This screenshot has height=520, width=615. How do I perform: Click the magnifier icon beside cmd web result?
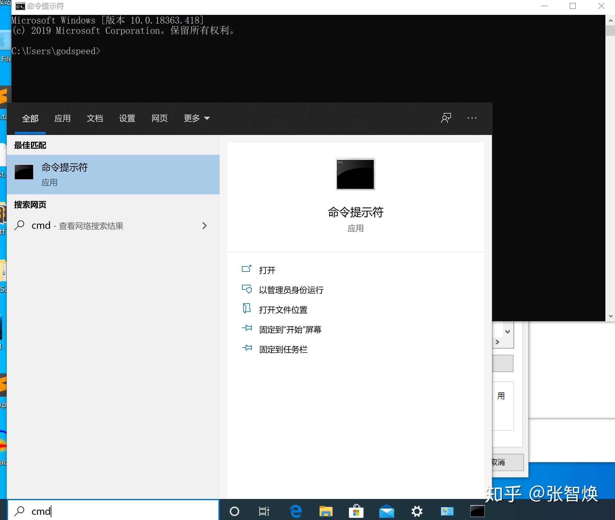[19, 225]
